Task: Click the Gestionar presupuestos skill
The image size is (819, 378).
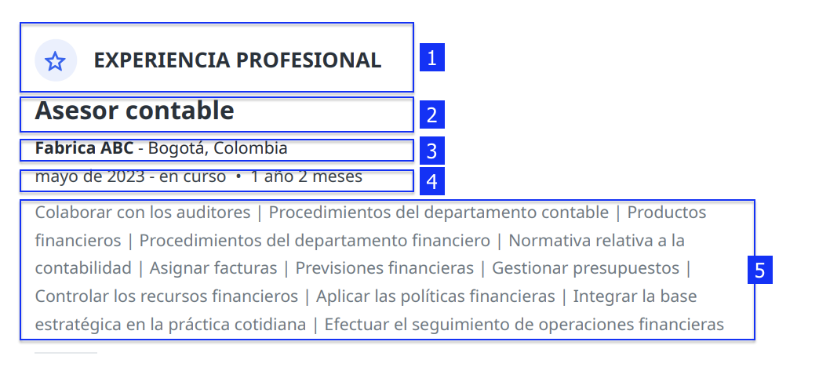Action: [x=585, y=268]
